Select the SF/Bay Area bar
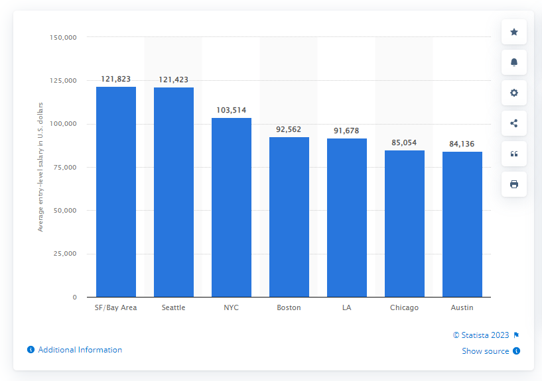This screenshot has height=381, width=542. (116, 192)
